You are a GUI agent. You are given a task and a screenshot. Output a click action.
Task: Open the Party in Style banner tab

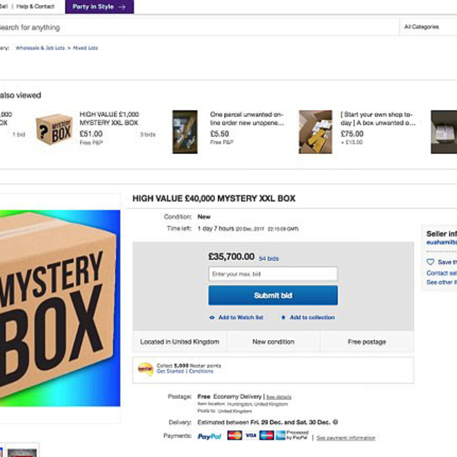click(x=99, y=7)
